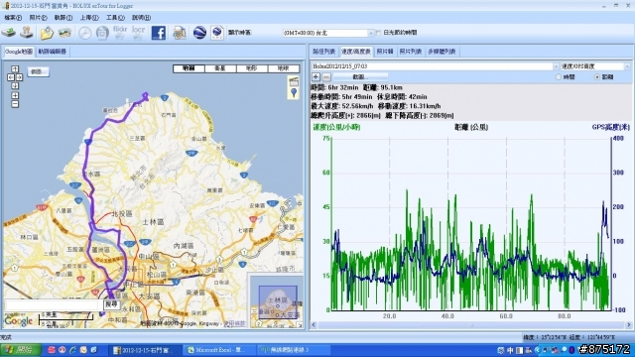Click the plus zoom button above chart
This screenshot has height=357, width=635.
pos(316,76)
